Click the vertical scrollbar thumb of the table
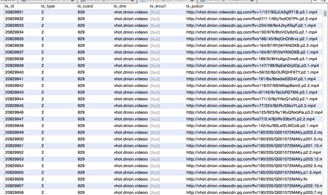 point(325,13)
